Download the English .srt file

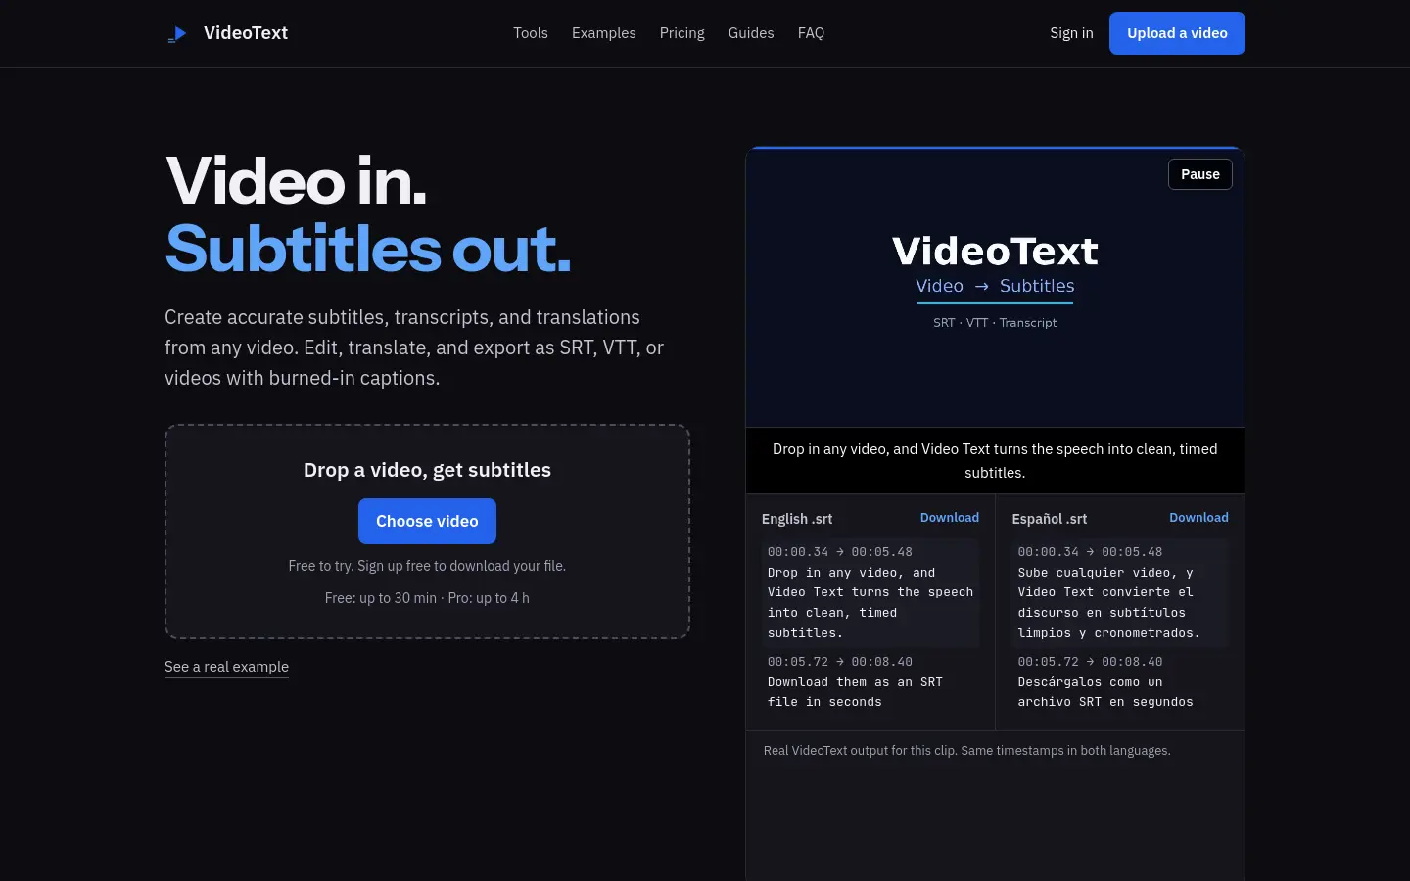[x=949, y=518]
